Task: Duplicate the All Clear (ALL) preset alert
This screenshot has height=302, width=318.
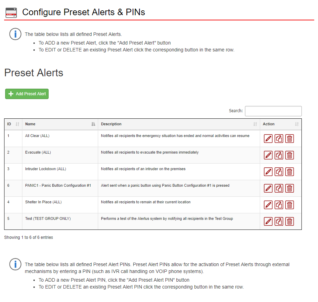Action: (279, 139)
